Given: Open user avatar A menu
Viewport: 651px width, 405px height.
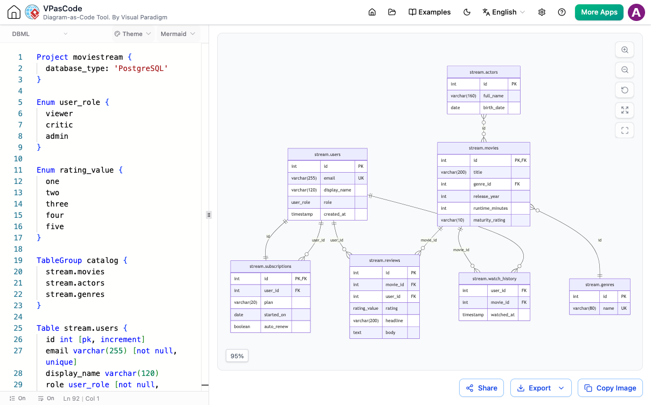Looking at the screenshot, I should [x=636, y=12].
